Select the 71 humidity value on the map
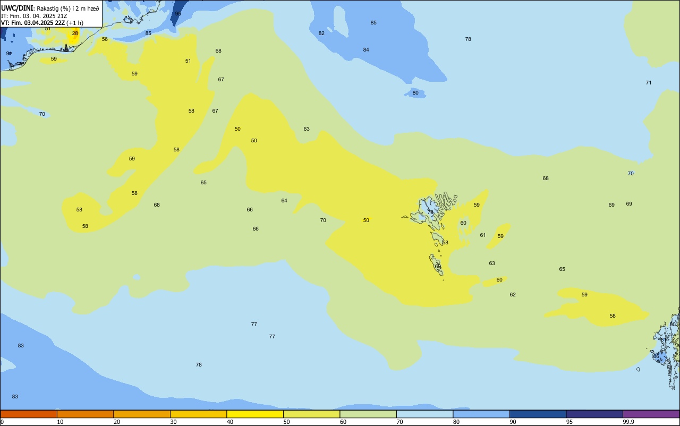 [649, 82]
